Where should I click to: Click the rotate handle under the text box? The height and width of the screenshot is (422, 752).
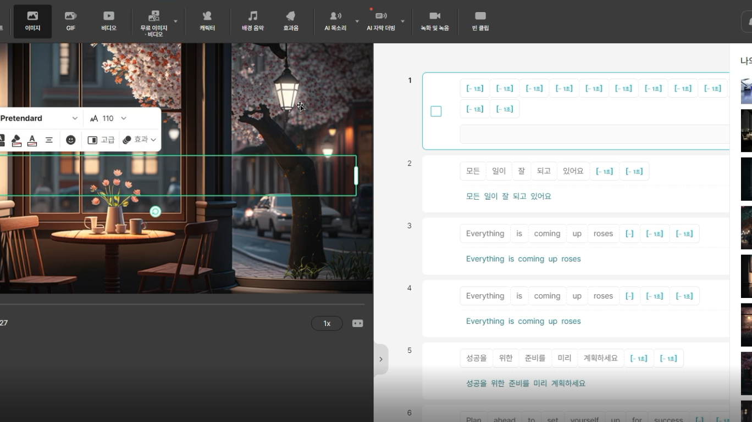(156, 212)
